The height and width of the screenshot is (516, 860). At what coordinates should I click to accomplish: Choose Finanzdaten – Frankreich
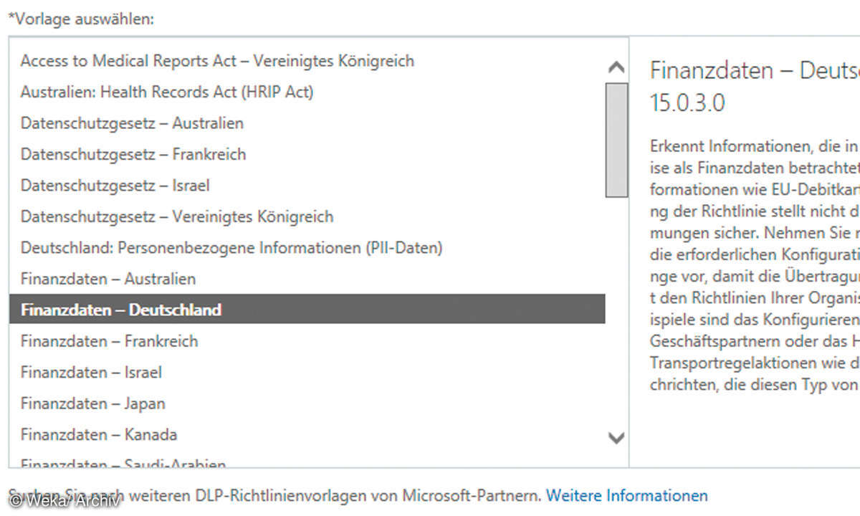(x=109, y=341)
